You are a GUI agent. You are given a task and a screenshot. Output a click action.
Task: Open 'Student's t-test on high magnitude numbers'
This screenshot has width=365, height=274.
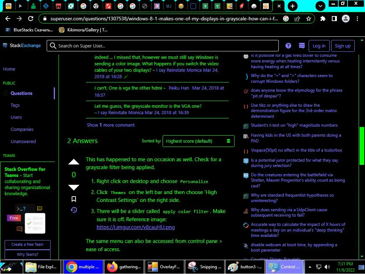(294, 125)
